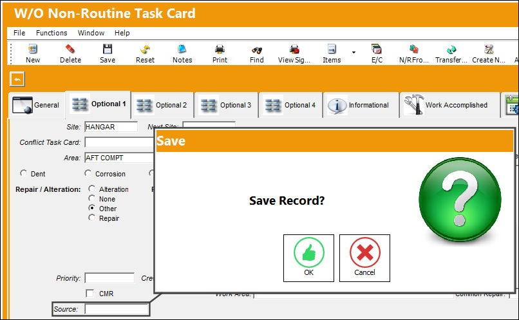Click the Area field with AFT COMPT
The width and height of the screenshot is (519, 320).
pos(119,158)
